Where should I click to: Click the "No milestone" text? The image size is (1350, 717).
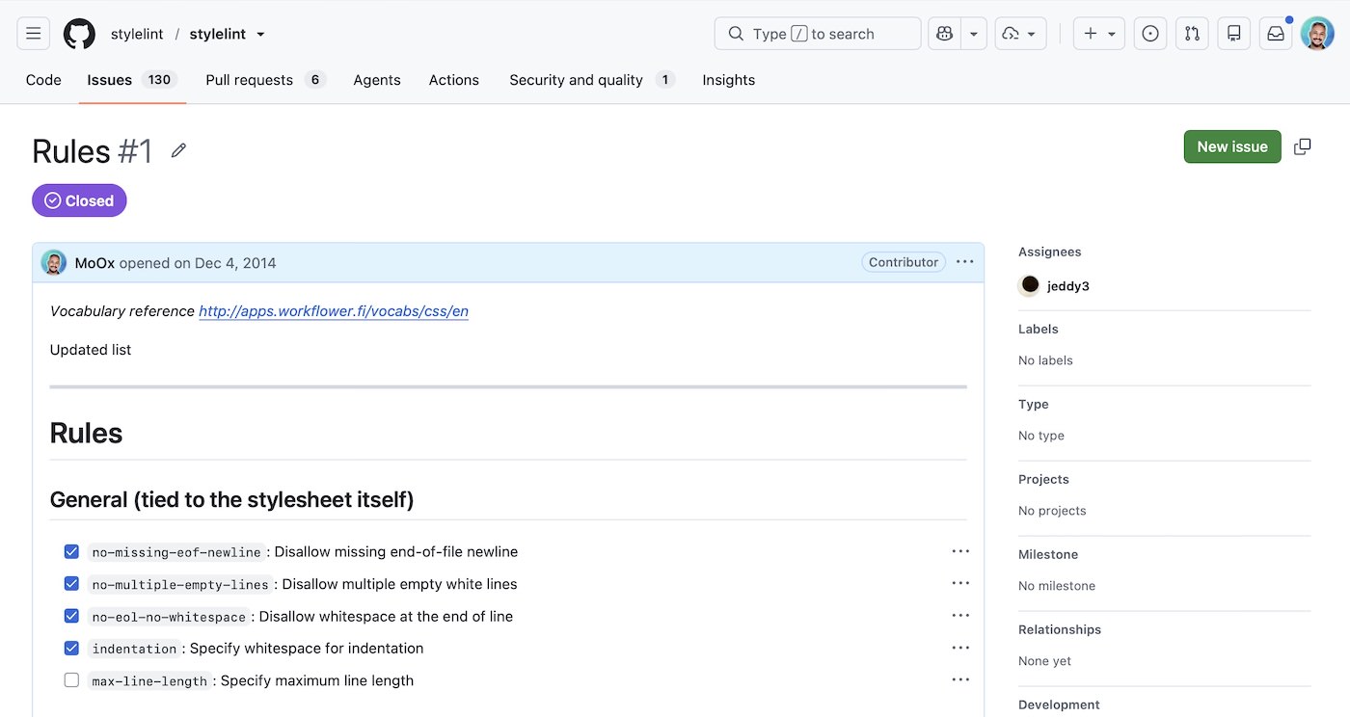(x=1057, y=586)
